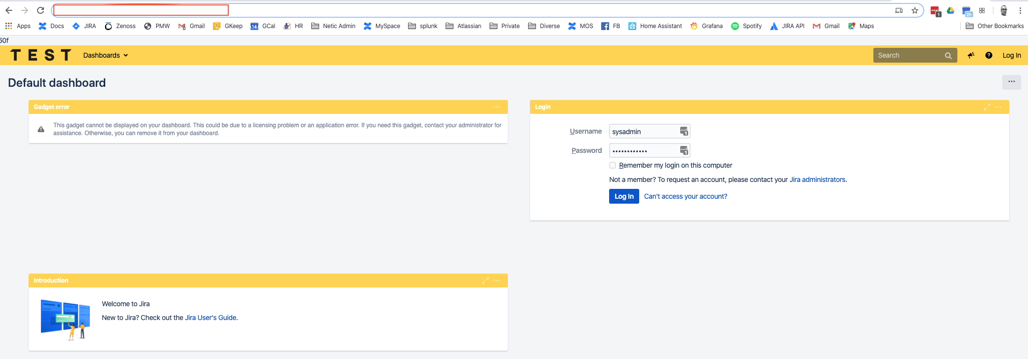Viewport: 1028px width, 359px height.
Task: Open the Jira administrators link
Action: point(817,179)
